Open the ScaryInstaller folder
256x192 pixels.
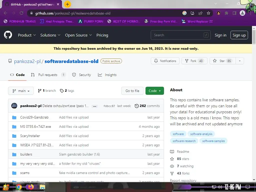30,136
